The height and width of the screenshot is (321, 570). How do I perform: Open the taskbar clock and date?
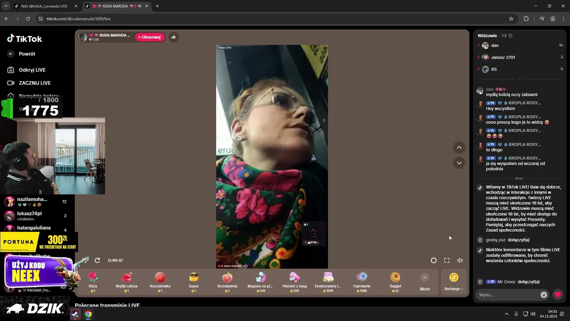[x=548, y=314]
